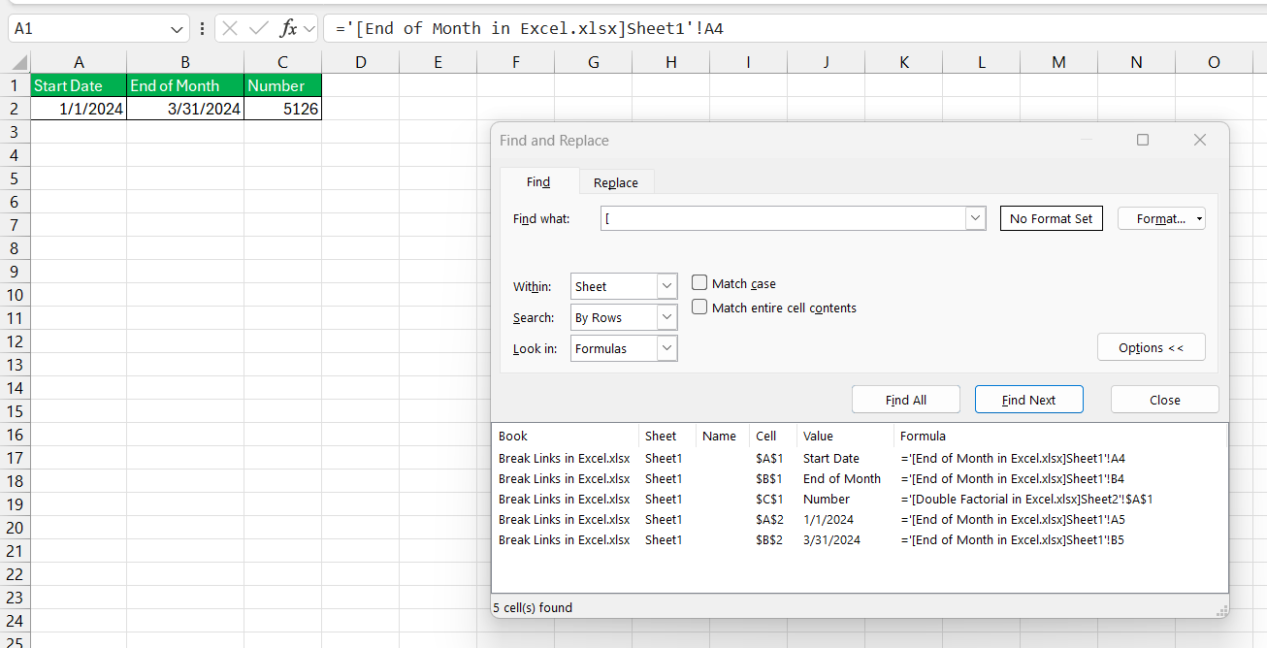Viewport: 1267px width, 648px height.
Task: Close Find and Replace via X icon
Action: tap(1200, 140)
